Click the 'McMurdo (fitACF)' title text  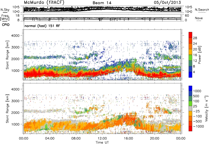(x=44, y=3)
